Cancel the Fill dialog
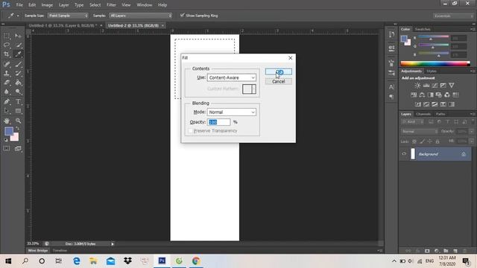The image size is (477, 268). click(278, 81)
